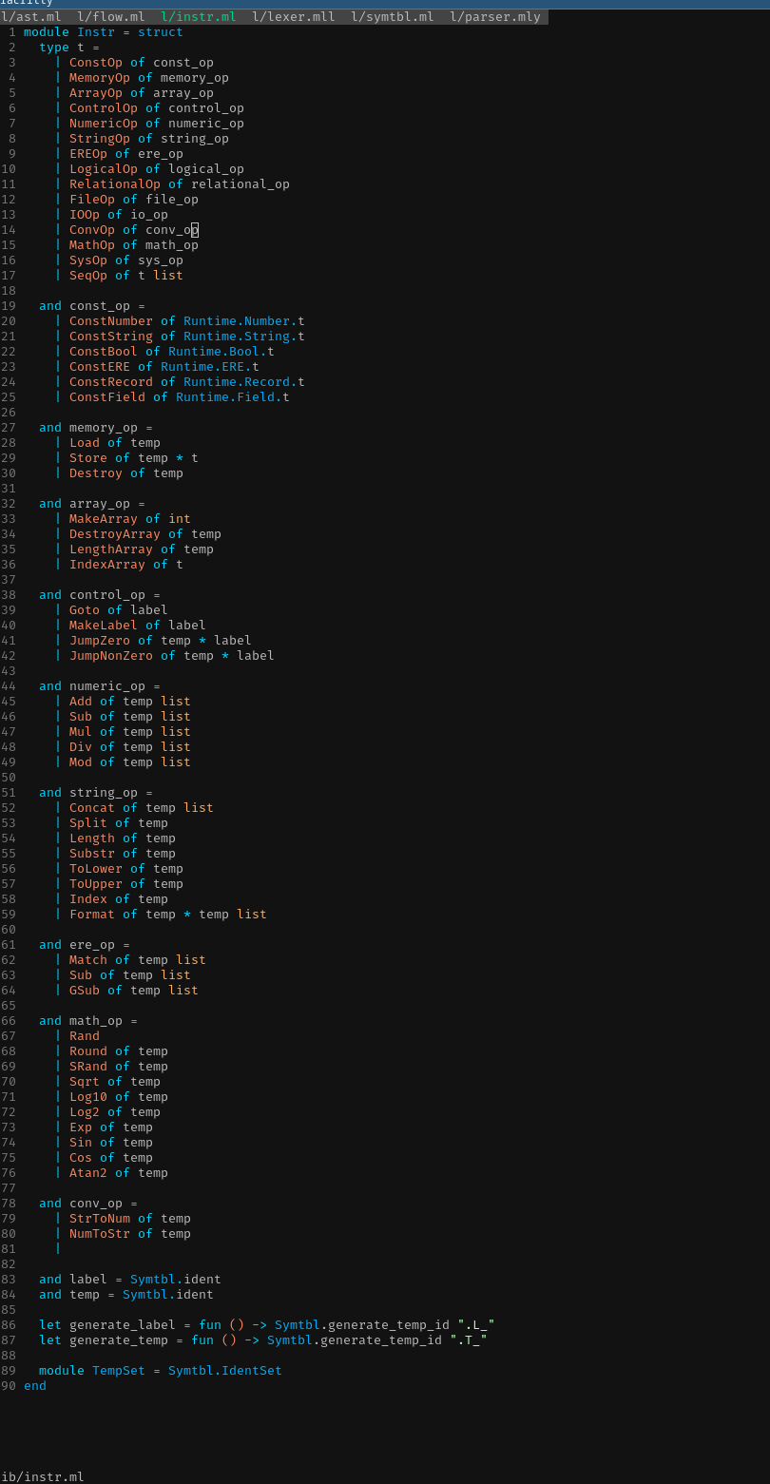Click 'Runtime.String.t' on line 21

tap(244, 337)
